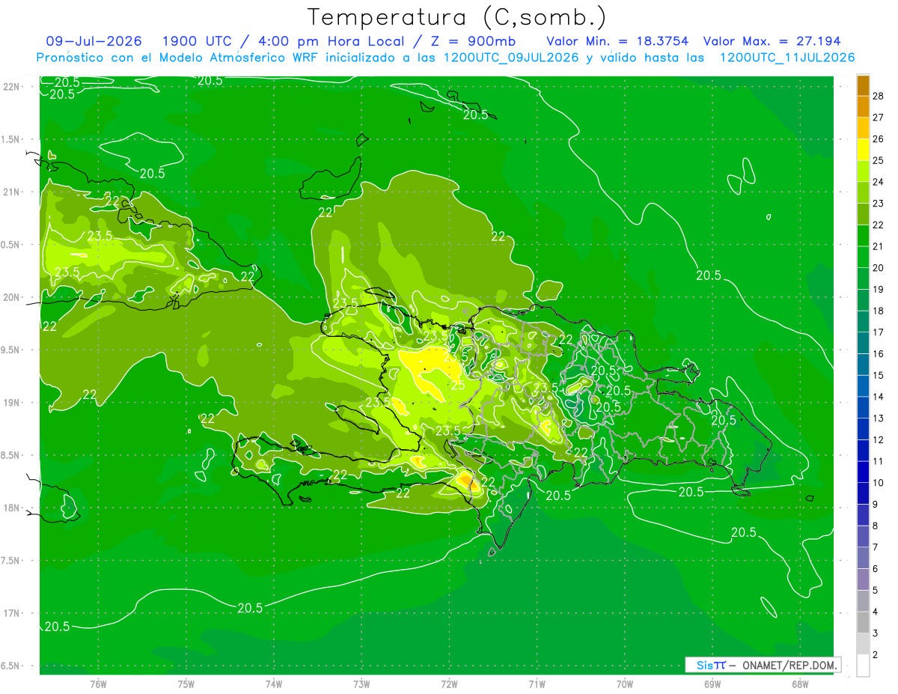Image resolution: width=898 pixels, height=694 pixels.
Task: Click the '71W' longitude axis label
Action: (537, 684)
